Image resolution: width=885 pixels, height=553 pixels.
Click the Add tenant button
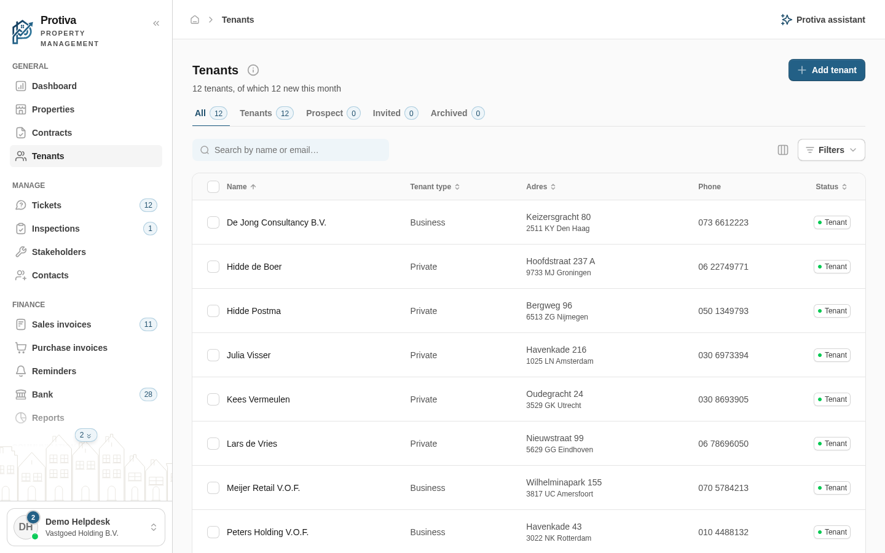coord(827,70)
